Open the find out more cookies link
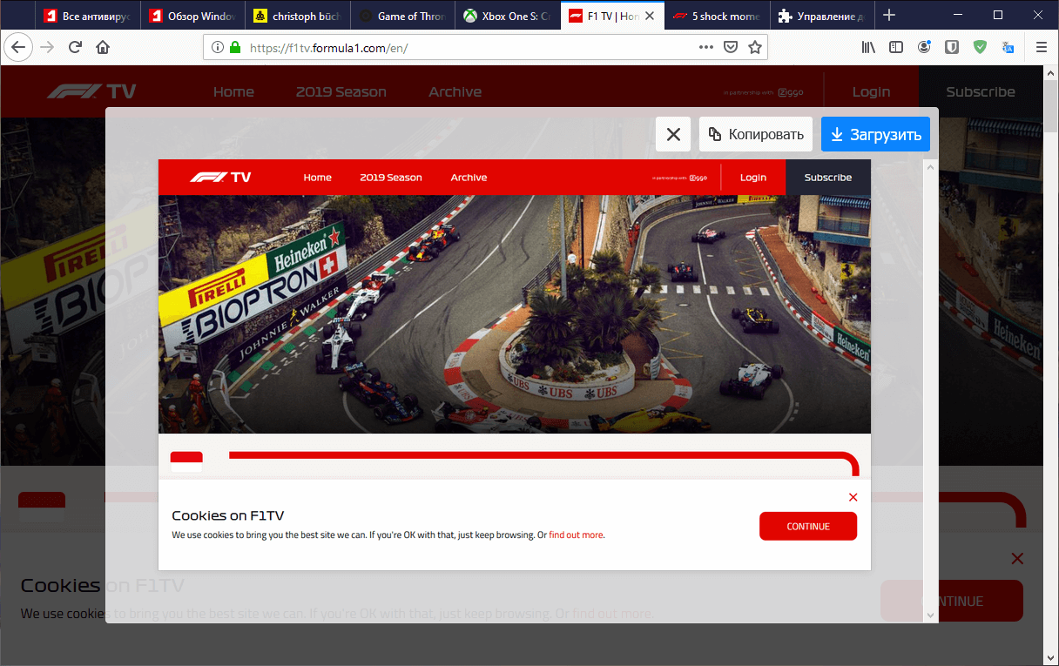Viewport: 1059px width, 666px height. click(576, 534)
